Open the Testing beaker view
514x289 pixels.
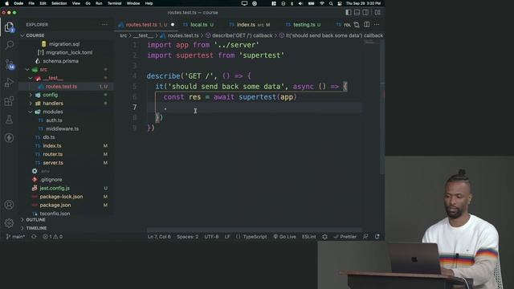coord(9,120)
